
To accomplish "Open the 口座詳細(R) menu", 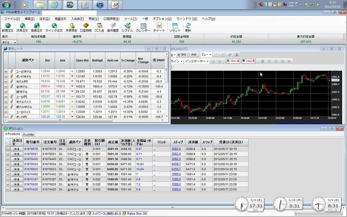I will click(111, 19).
